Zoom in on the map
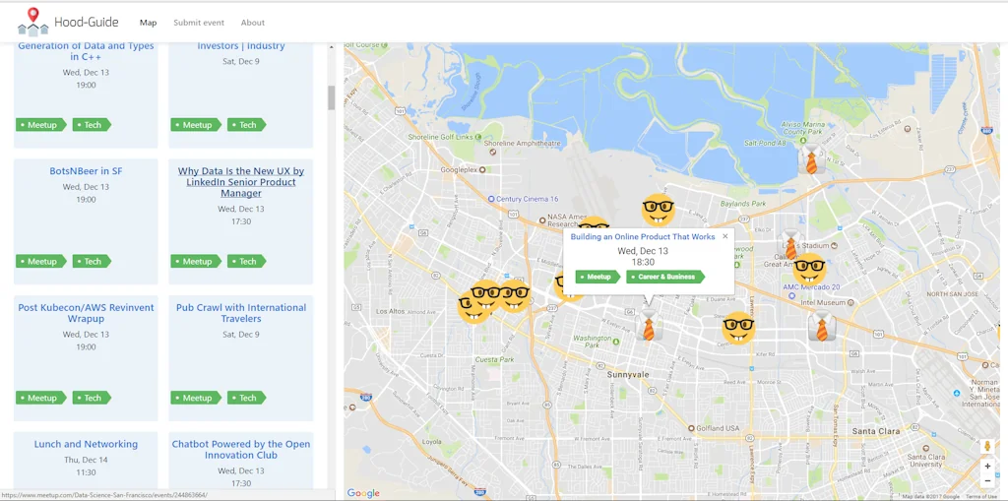 coord(987,466)
